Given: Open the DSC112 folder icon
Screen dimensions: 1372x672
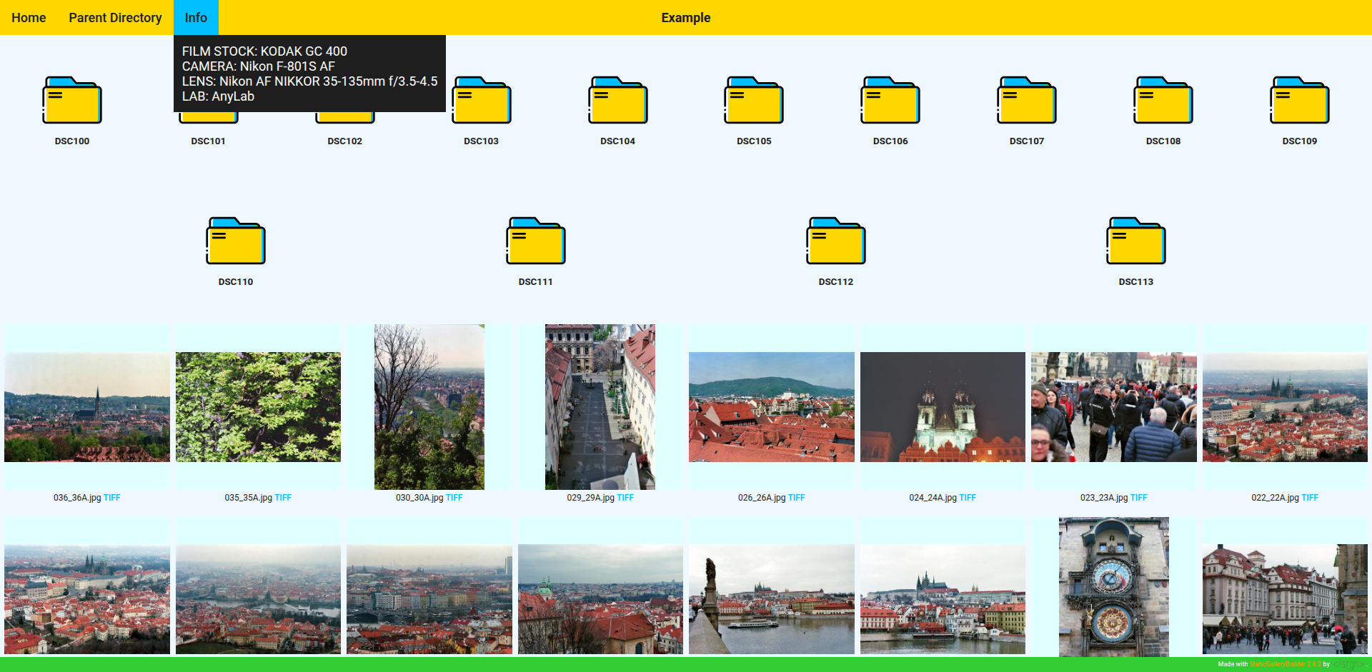Looking at the screenshot, I should 836,241.
